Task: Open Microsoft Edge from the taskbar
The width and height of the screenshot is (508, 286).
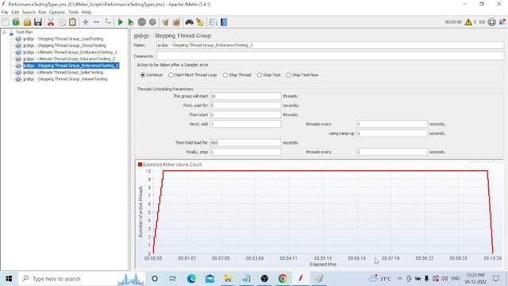Action: pyautogui.click(x=191, y=279)
